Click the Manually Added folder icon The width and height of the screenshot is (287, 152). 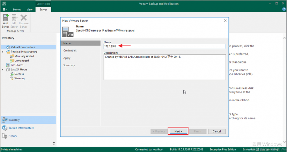point(12,56)
